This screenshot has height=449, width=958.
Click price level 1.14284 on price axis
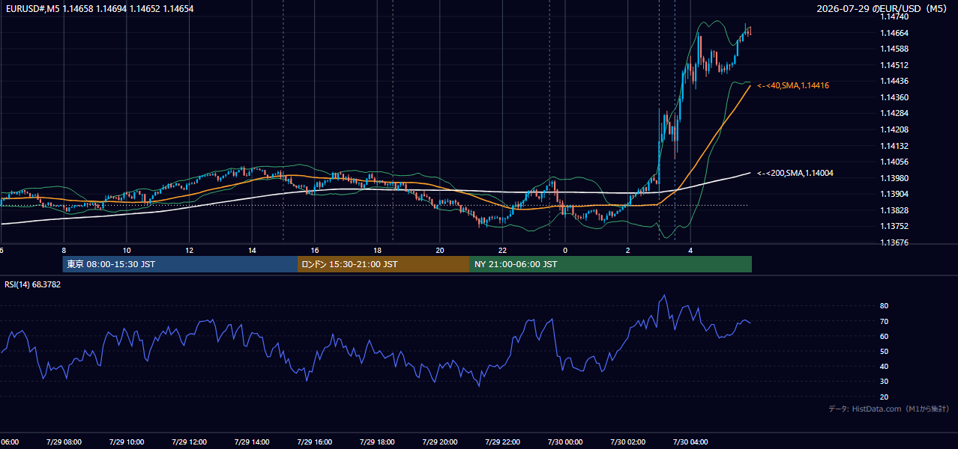[894, 113]
